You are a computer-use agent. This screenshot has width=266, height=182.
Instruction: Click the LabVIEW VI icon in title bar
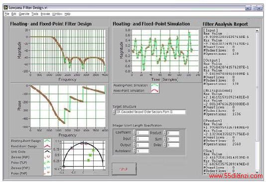click(6, 7)
